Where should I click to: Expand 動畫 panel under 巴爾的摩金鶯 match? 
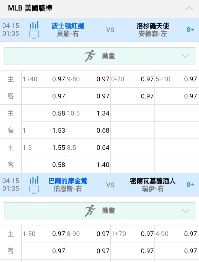100,211
